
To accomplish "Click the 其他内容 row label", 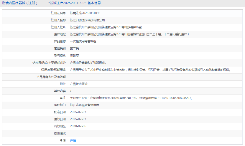I will click(60, 91).
